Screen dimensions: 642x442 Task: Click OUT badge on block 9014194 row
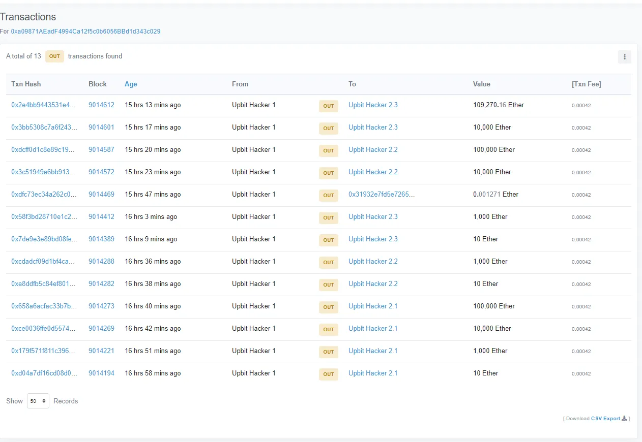click(x=328, y=374)
